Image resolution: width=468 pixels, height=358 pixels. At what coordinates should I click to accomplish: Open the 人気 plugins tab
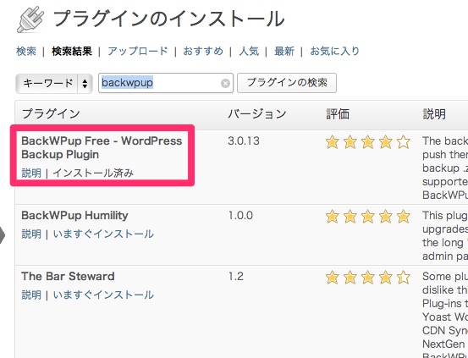tap(249, 51)
